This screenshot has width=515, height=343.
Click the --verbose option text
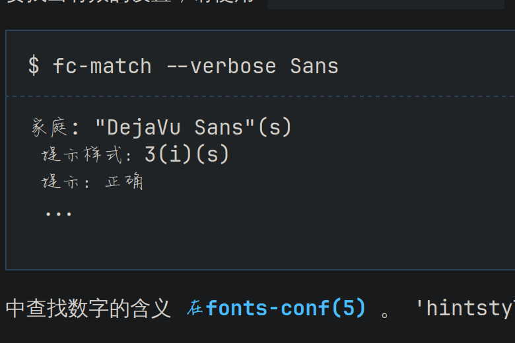point(222,67)
